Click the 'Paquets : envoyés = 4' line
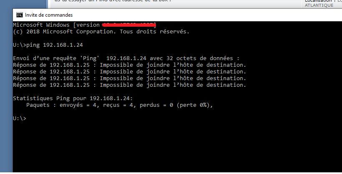342x174 pixels. click(120, 105)
